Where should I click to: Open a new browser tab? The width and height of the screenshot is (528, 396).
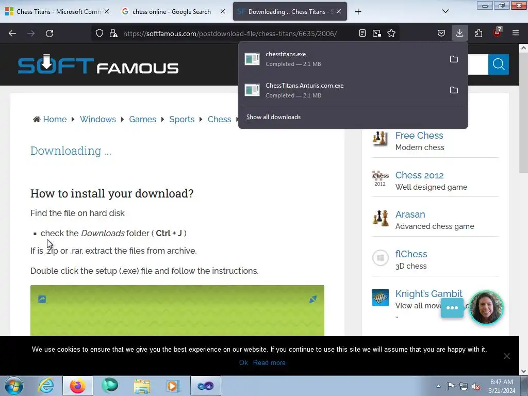[x=358, y=12]
